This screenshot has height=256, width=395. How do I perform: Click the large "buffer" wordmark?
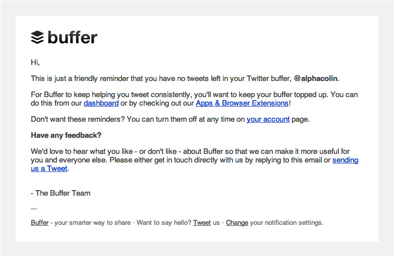pos(72,37)
